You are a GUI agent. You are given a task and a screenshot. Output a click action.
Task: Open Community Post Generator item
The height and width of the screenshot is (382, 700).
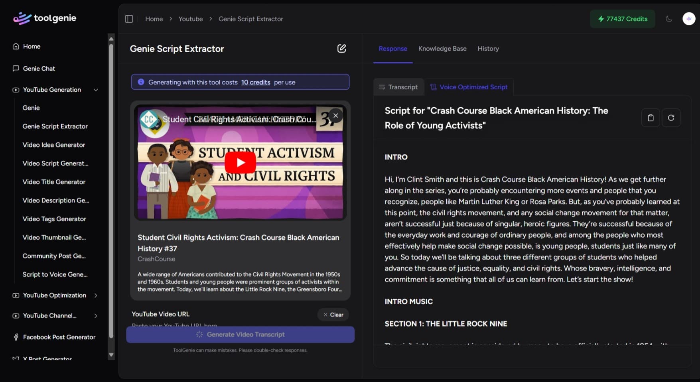(x=54, y=256)
